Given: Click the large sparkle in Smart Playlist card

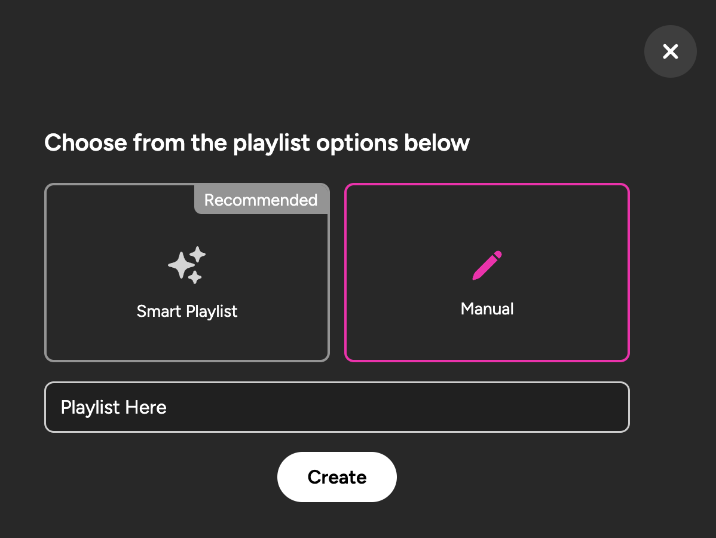Looking at the screenshot, I should (x=182, y=265).
